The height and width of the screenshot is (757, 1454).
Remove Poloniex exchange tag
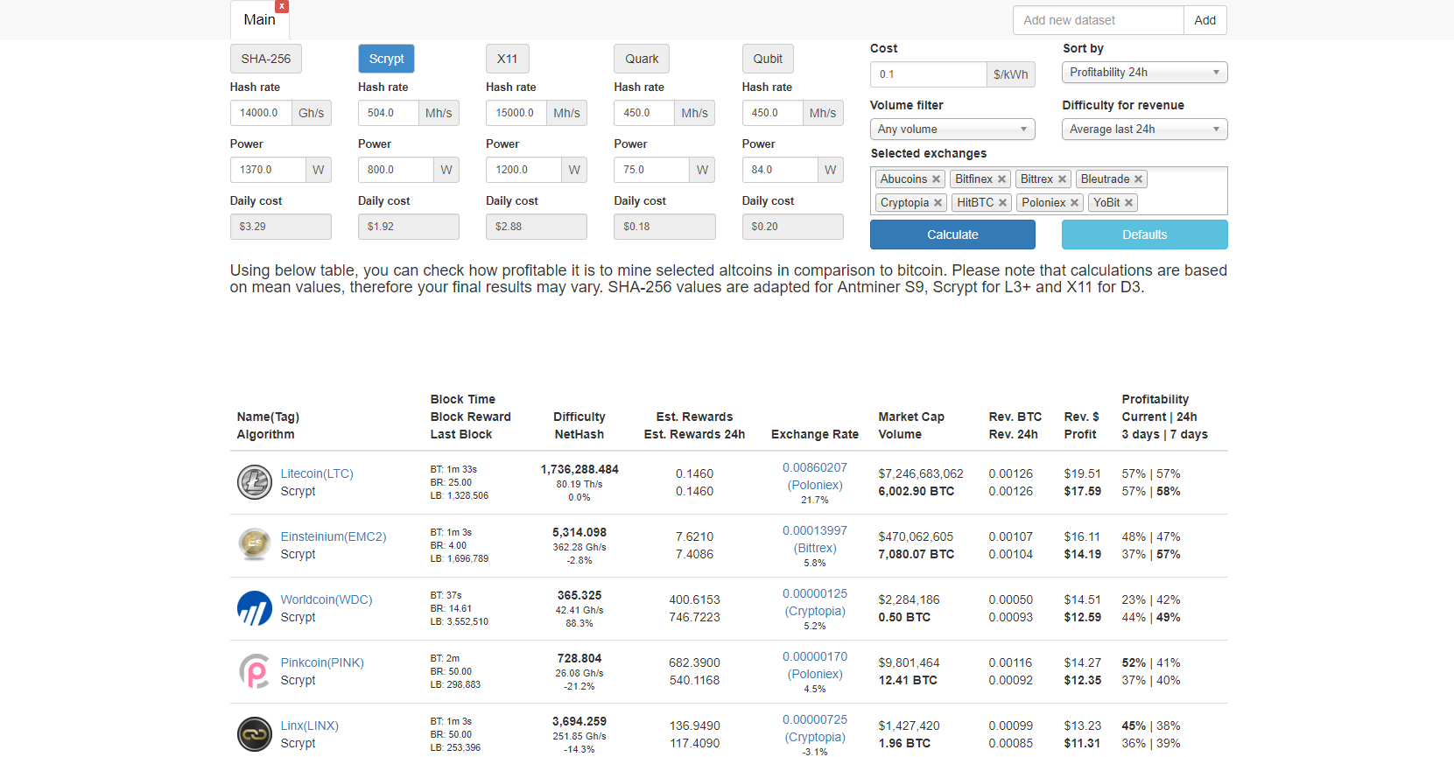tap(1074, 203)
